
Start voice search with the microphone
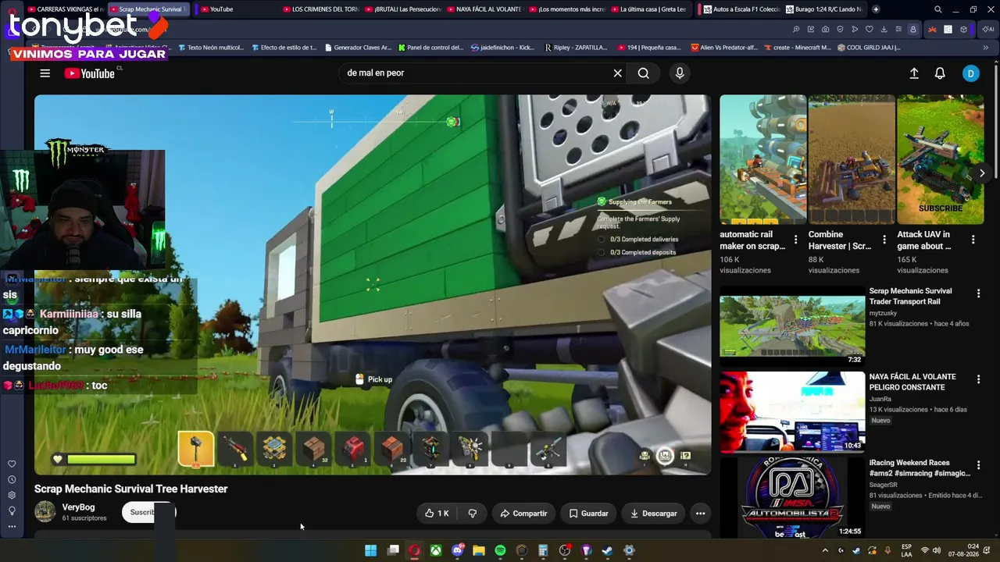click(x=680, y=73)
